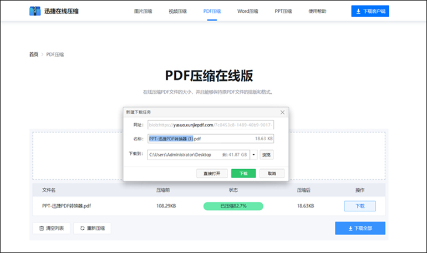Click the 108.29KB size value
427x253 pixels.
(166, 206)
